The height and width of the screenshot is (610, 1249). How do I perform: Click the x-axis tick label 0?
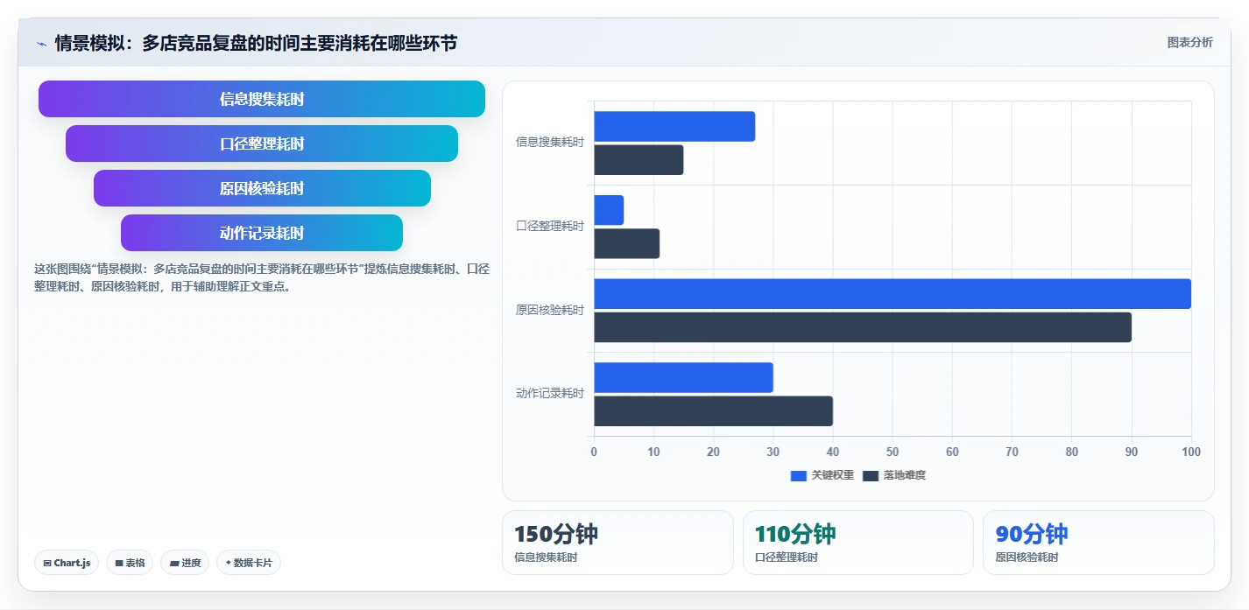594,452
